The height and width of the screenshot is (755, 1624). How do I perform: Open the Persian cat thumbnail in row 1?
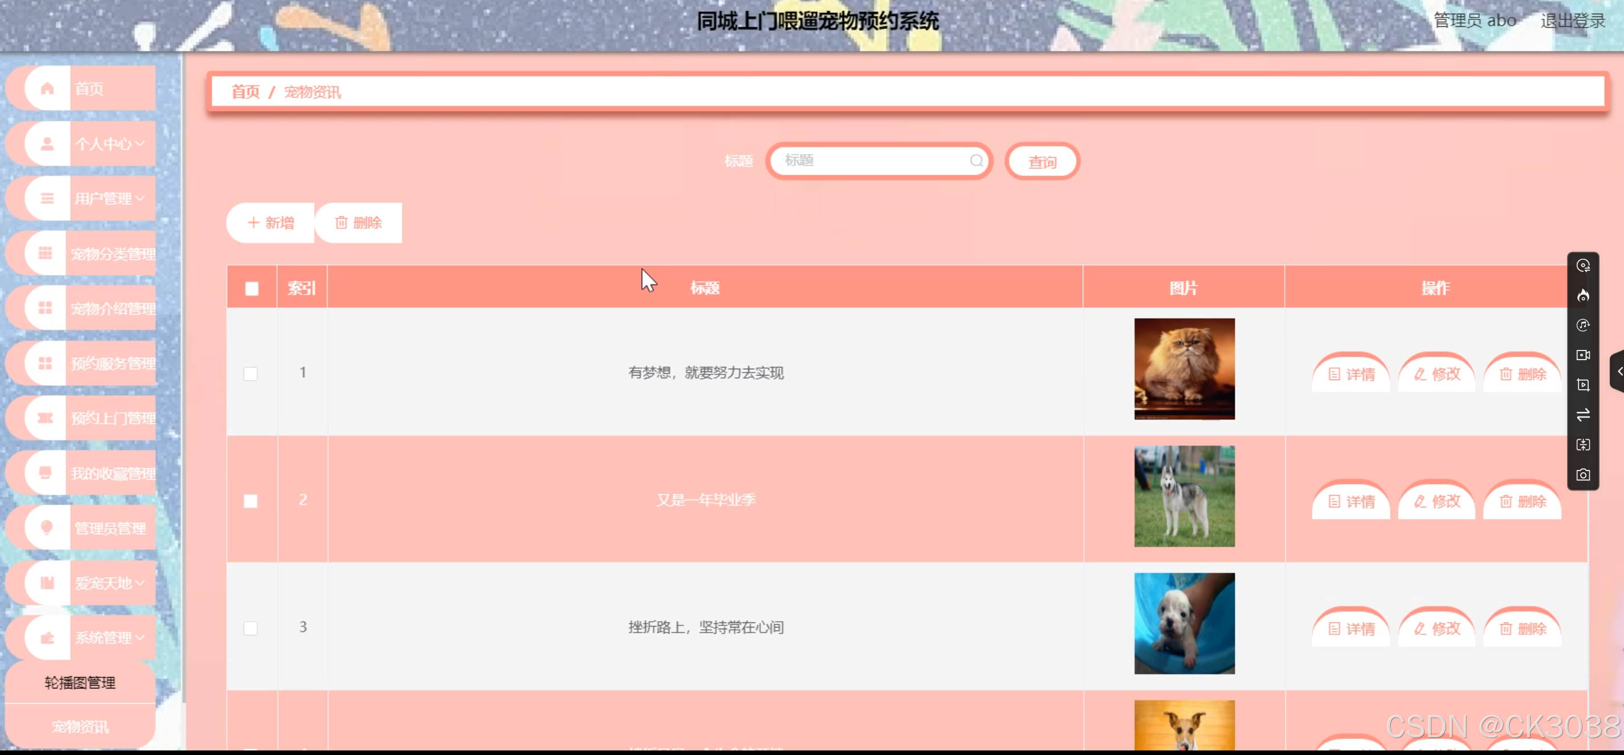tap(1184, 369)
